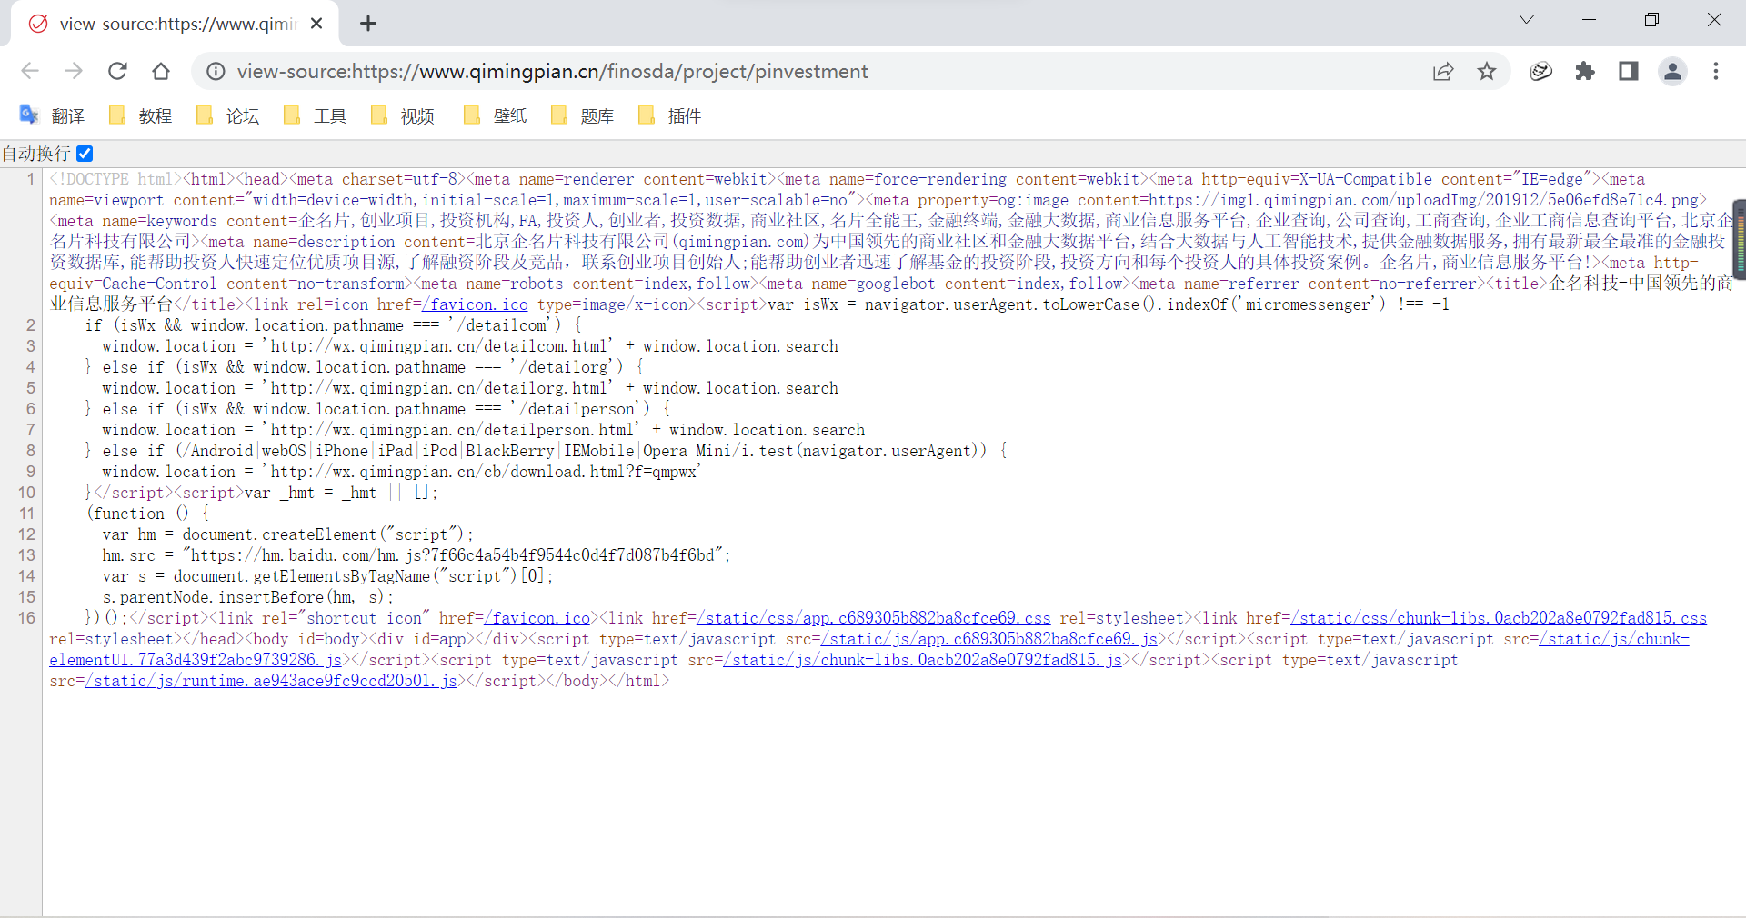1746x918 pixels.
Task: Open the 翻译 bookmark
Action: (x=53, y=115)
